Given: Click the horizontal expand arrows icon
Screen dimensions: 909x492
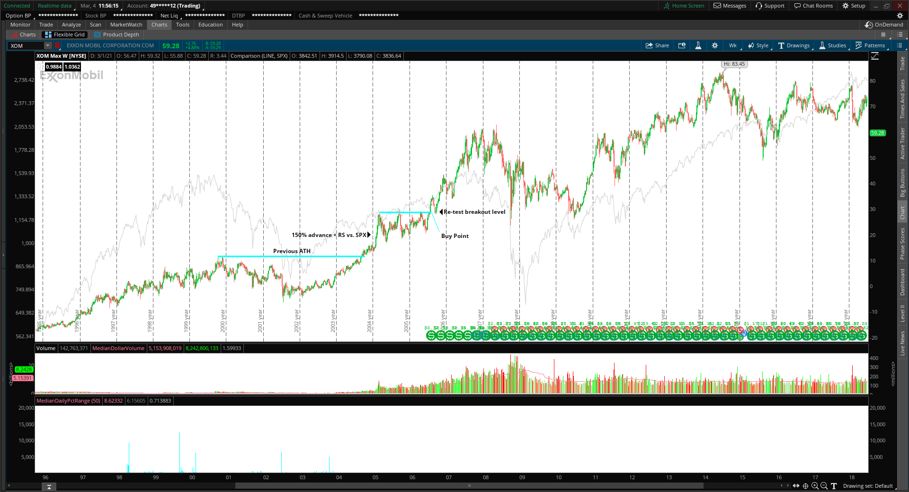Looking at the screenshot, I should coord(796,486).
